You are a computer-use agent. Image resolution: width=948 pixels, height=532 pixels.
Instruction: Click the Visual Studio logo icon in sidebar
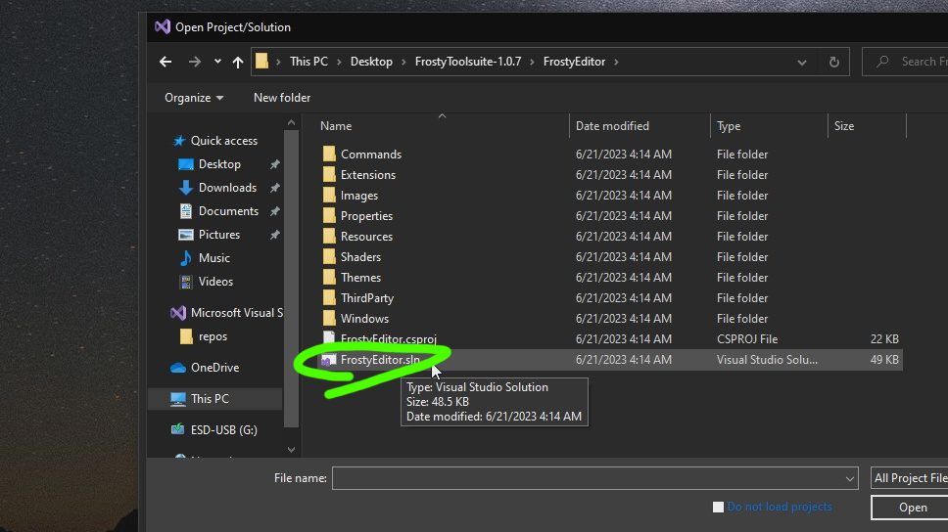coord(178,313)
